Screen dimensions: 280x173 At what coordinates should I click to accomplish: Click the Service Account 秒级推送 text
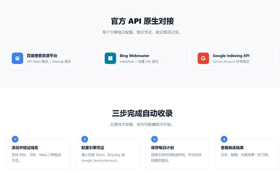click(x=231, y=62)
